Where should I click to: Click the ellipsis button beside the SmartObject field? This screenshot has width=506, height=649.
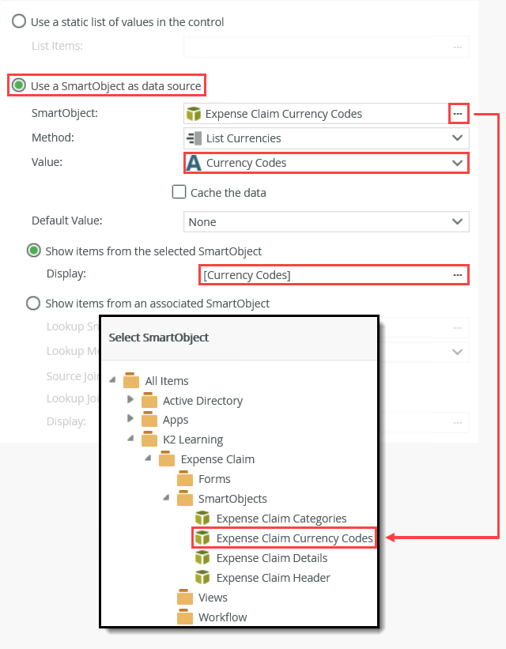459,114
